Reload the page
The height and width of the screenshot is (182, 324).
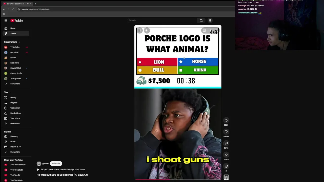pos(13,9)
